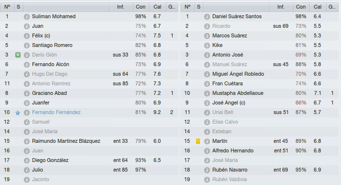Click the left table Inf. column header
The height and width of the screenshot is (185, 341).
[121, 7]
